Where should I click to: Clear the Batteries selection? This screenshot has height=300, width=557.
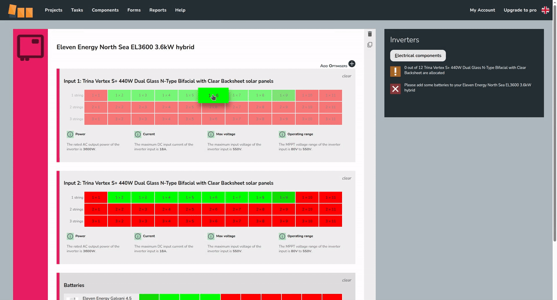point(346,280)
